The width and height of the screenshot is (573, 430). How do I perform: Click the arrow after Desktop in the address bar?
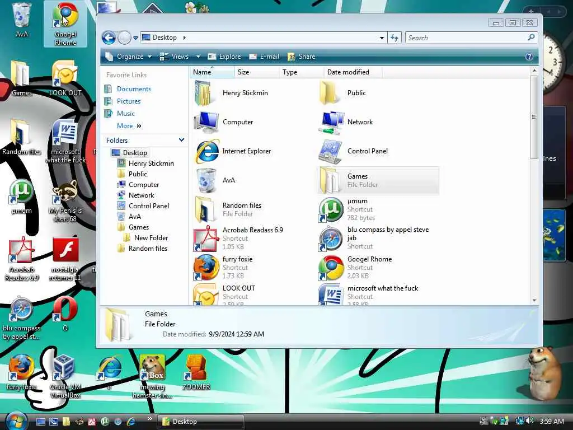click(x=185, y=38)
